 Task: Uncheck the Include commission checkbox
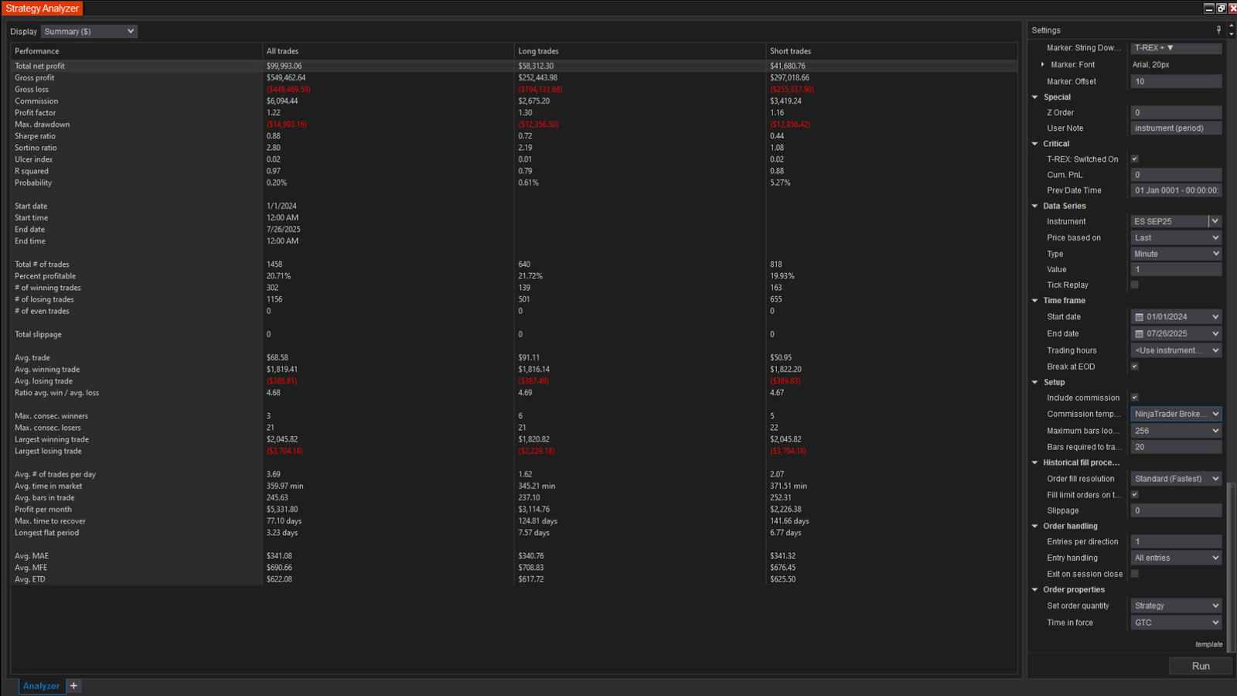(x=1134, y=397)
